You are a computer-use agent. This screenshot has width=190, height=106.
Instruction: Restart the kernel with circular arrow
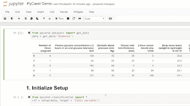point(74,19)
